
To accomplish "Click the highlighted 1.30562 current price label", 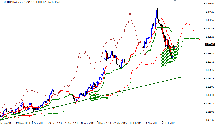I will tap(209, 44).
